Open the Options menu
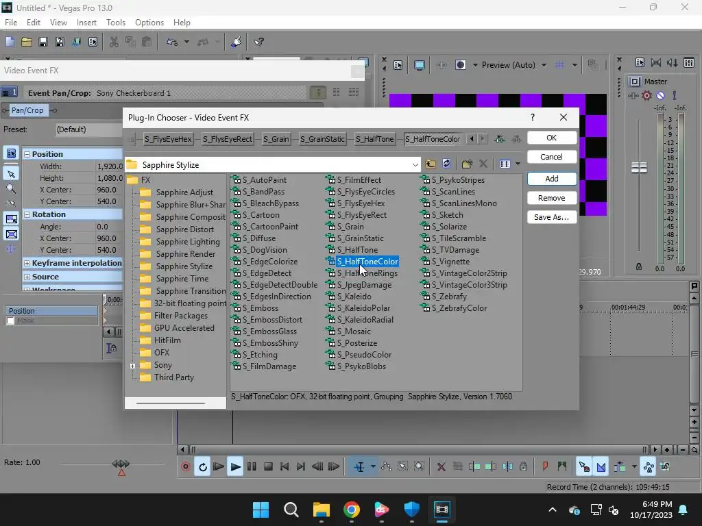This screenshot has height=526, width=702. [x=149, y=23]
